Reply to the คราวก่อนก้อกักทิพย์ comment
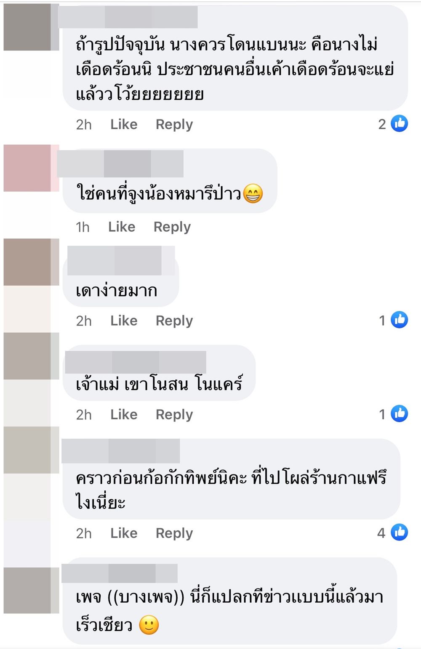The image size is (421, 649). (174, 533)
